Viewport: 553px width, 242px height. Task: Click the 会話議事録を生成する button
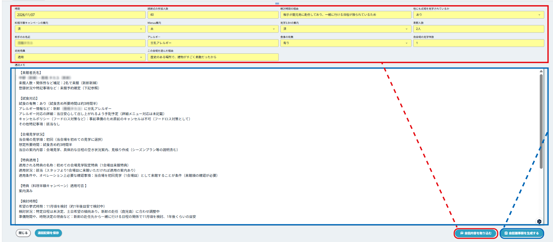521,233
